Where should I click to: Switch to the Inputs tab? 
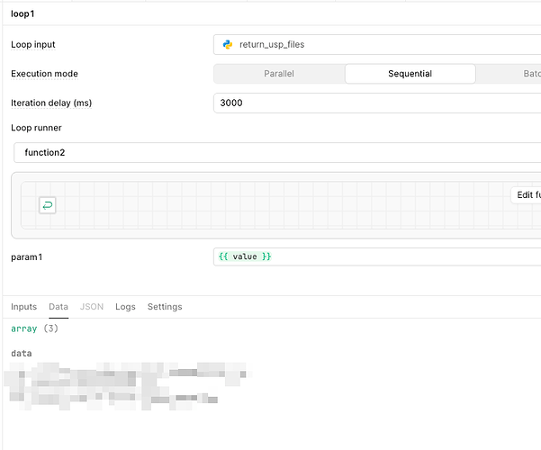point(23,307)
